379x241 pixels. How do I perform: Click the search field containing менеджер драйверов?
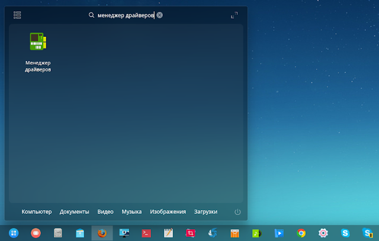click(x=126, y=15)
